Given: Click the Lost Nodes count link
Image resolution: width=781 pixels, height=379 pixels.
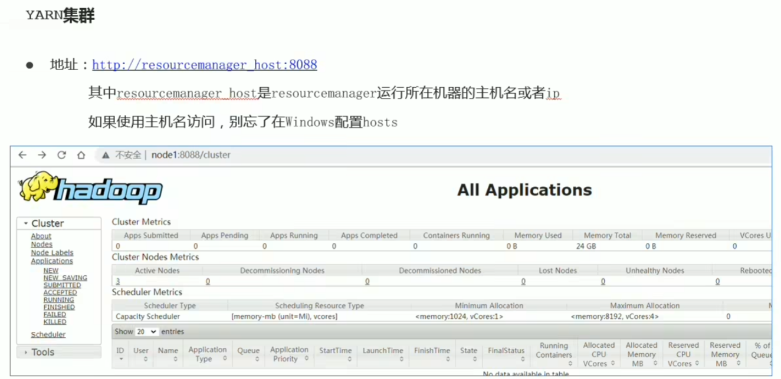Looking at the screenshot, I should pyautogui.click(x=523, y=282).
